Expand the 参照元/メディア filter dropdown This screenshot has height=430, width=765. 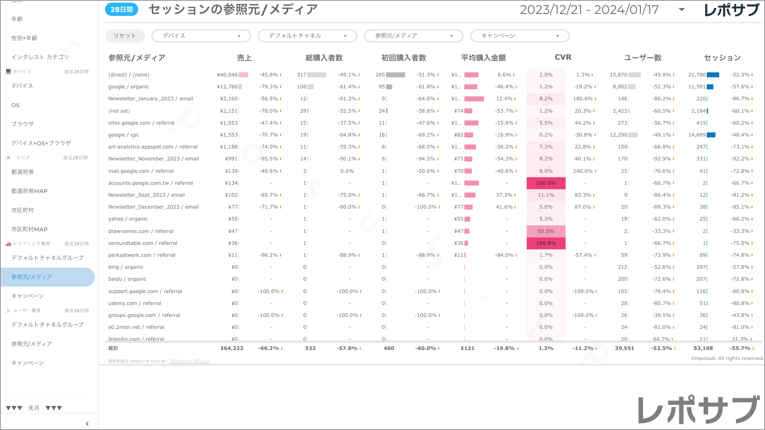pos(414,36)
